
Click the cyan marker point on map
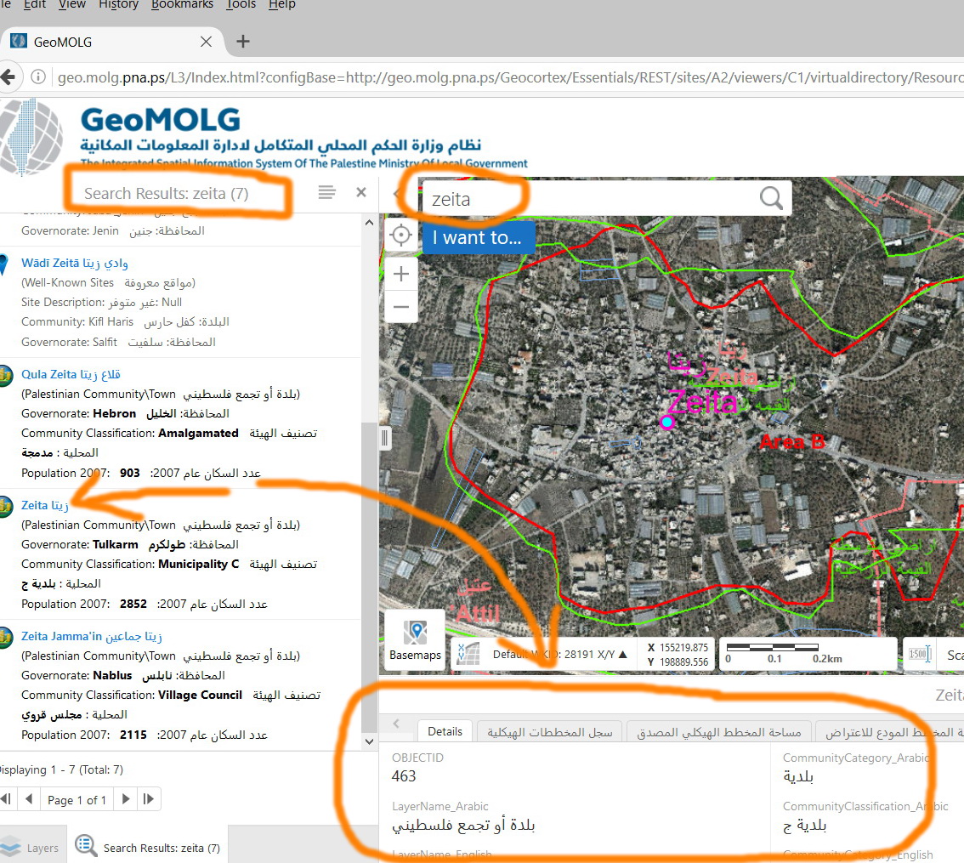pos(667,422)
